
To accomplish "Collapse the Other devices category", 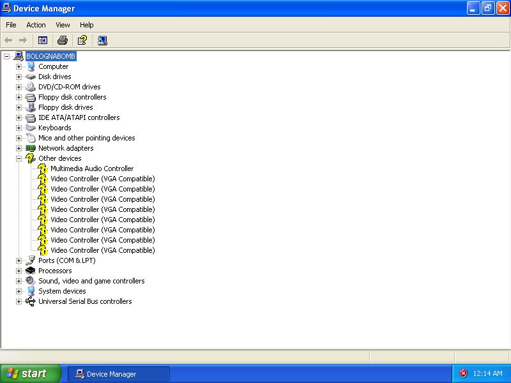I will [19, 158].
